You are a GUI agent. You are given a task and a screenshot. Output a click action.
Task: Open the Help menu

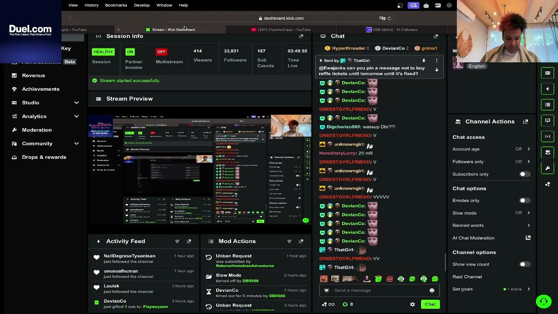[183, 5]
